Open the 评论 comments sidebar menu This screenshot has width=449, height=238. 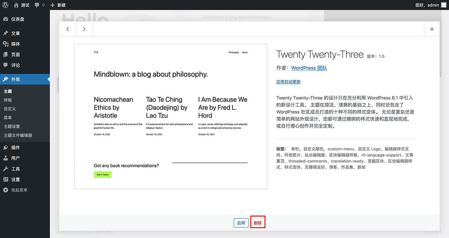25,65
